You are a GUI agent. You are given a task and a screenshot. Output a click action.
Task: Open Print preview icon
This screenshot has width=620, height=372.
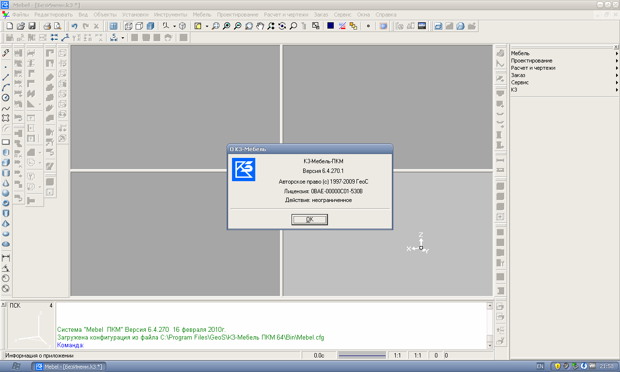(x=58, y=26)
